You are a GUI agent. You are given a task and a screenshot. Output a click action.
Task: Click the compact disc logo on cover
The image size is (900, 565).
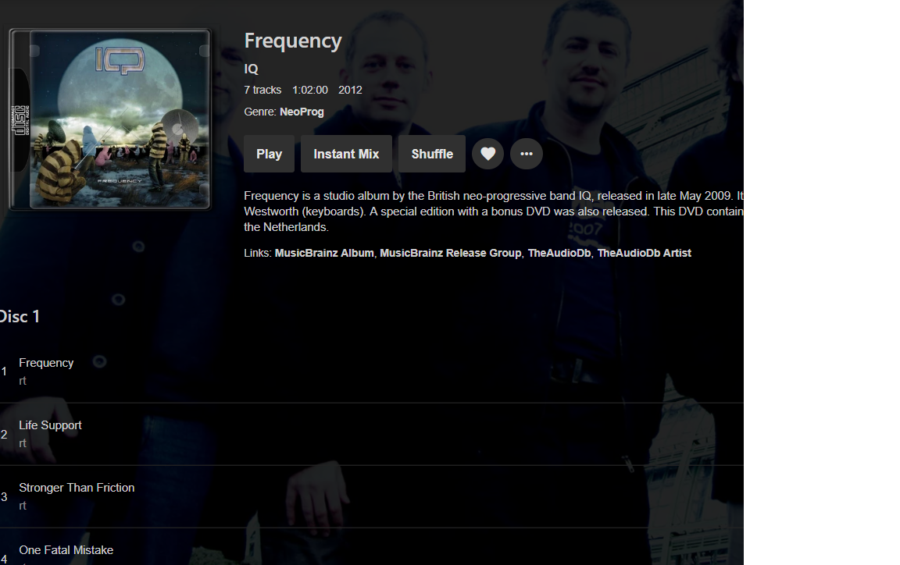click(20, 120)
